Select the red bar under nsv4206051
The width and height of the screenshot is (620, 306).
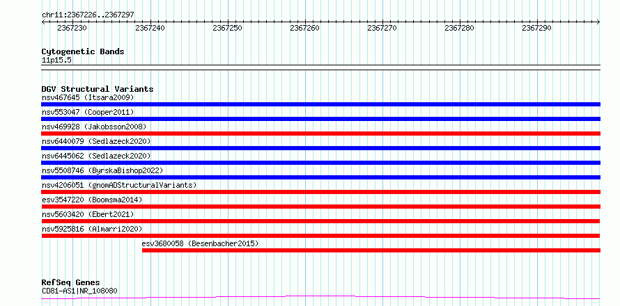coord(320,192)
